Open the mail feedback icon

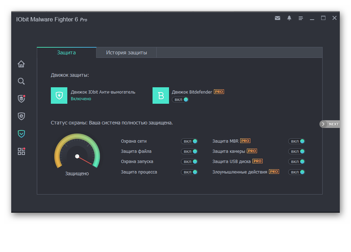tap(277, 18)
